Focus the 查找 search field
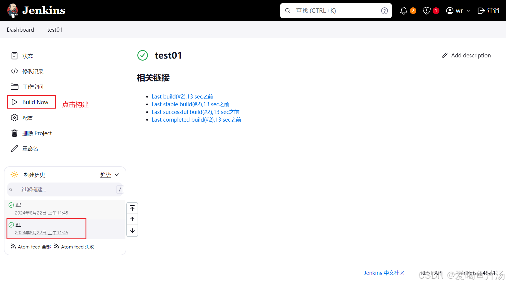Screen dimensions: 506x284 point(336,11)
